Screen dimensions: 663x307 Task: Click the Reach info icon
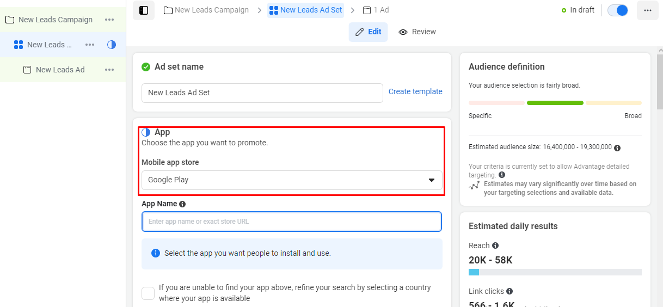(495, 245)
